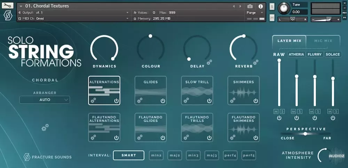Select the maj2 interval button
The width and height of the screenshot is (348, 168).
coord(175,155)
